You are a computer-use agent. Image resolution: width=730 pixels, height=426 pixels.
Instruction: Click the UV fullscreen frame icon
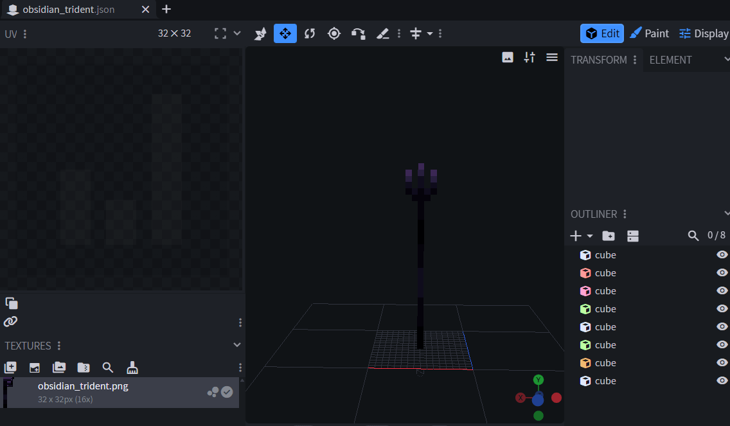pyautogui.click(x=220, y=33)
